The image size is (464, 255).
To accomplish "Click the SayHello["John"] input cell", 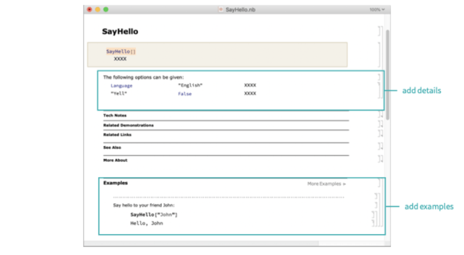I will pyautogui.click(x=154, y=215).
